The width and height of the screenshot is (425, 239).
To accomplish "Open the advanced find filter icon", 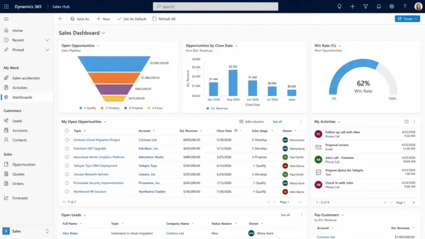I will click(365, 7).
